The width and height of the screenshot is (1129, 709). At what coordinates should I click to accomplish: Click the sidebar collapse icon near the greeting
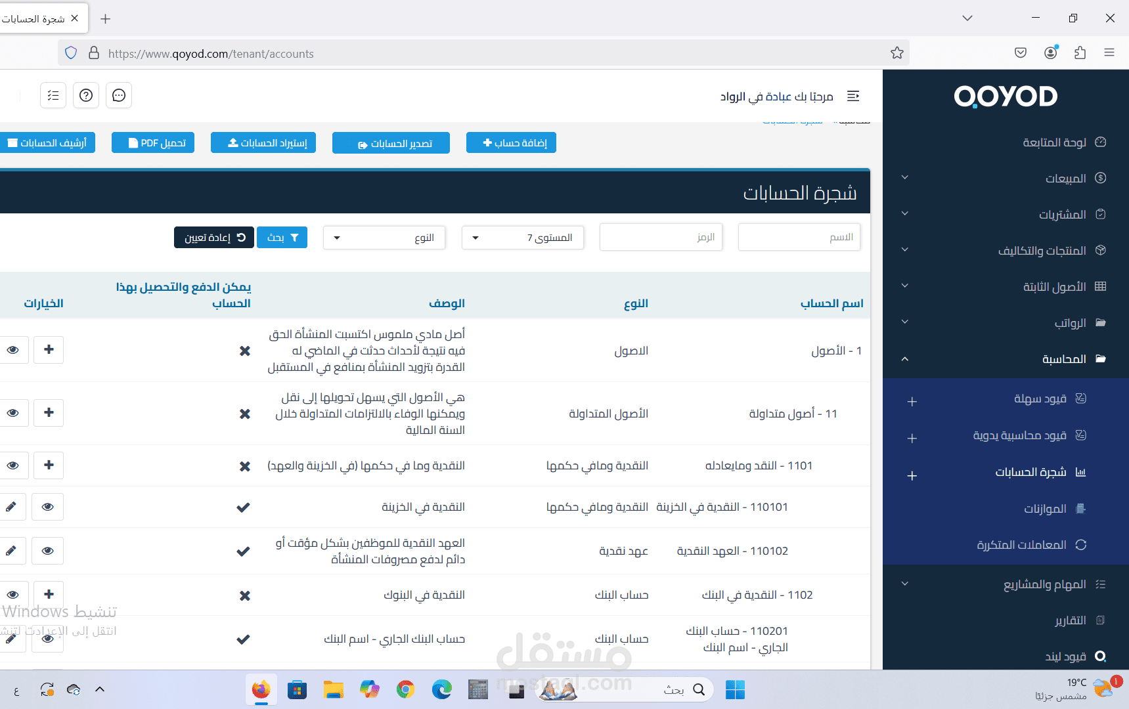[x=853, y=96]
